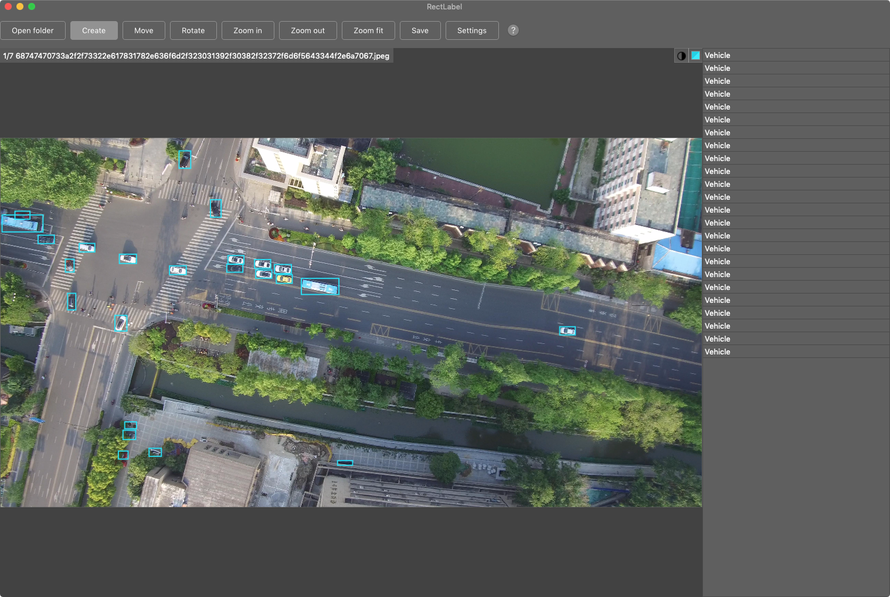
Task: Click Open folder to load images
Action: click(33, 30)
